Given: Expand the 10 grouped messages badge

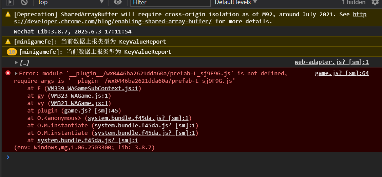Looking at the screenshot, I should (12, 52).
